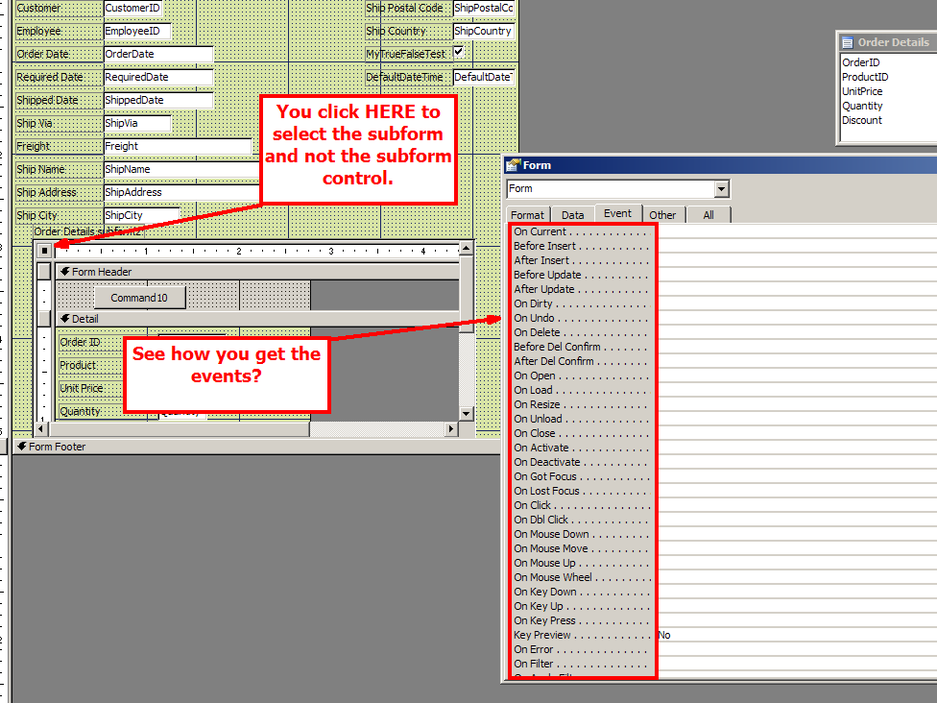
Task: Click the Form properties window icon
Action: point(513,165)
